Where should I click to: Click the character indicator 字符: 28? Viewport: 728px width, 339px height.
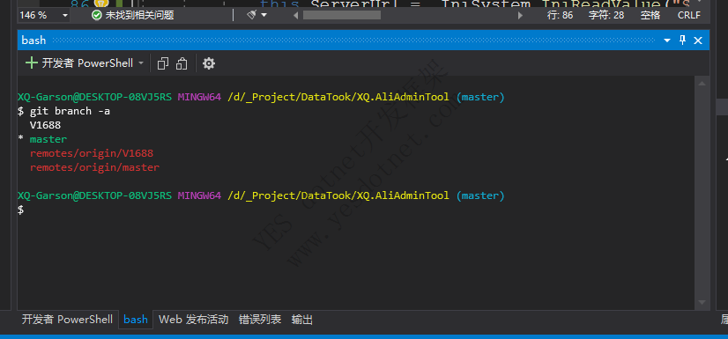(x=605, y=15)
